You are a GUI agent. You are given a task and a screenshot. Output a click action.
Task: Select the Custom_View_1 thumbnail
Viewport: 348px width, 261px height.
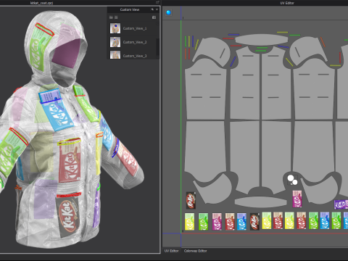coord(115,28)
